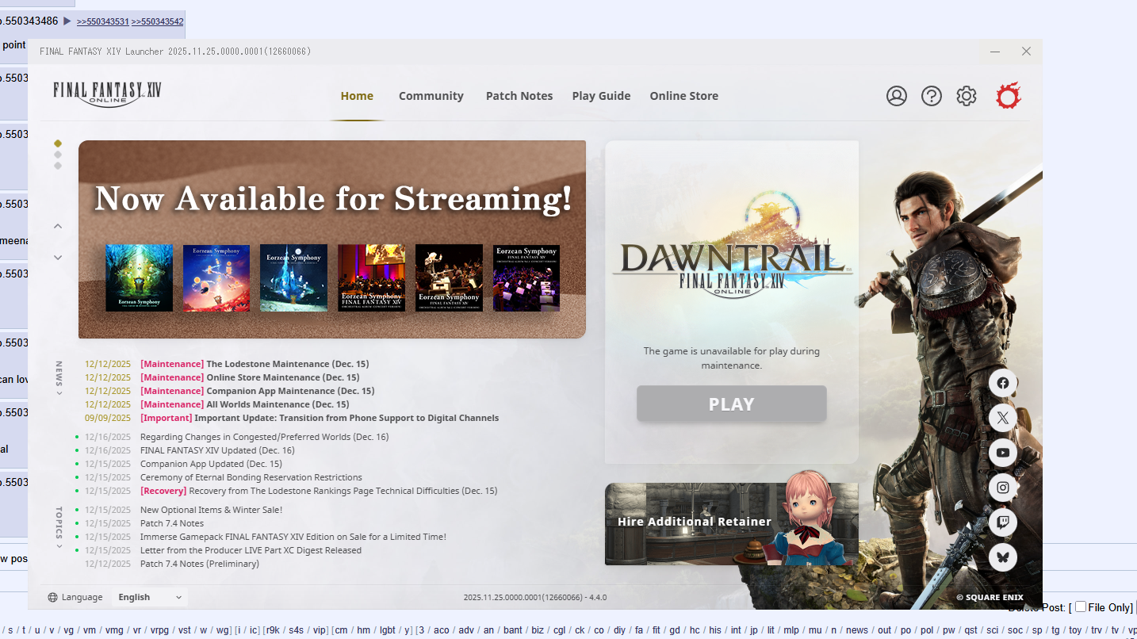Open The Lodestone Maintenance (Dec. 15) notice

255,364
